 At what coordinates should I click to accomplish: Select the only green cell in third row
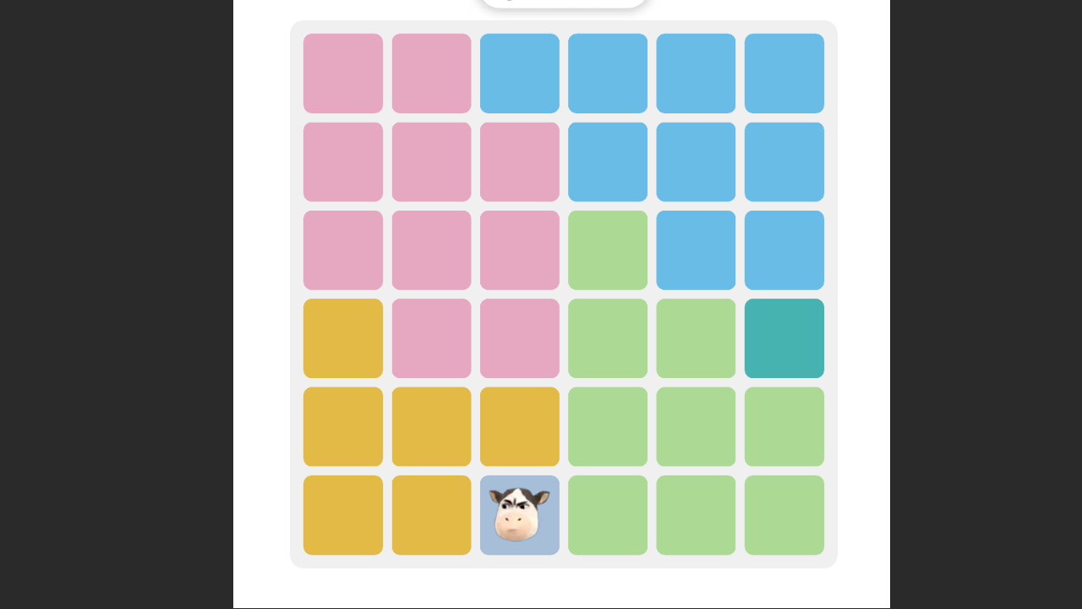coord(608,250)
